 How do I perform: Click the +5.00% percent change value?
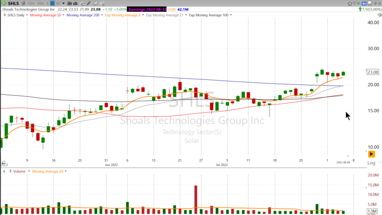[x=120, y=9]
